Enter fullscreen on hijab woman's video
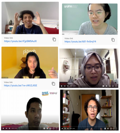The image size is (120, 133). point(116,86)
